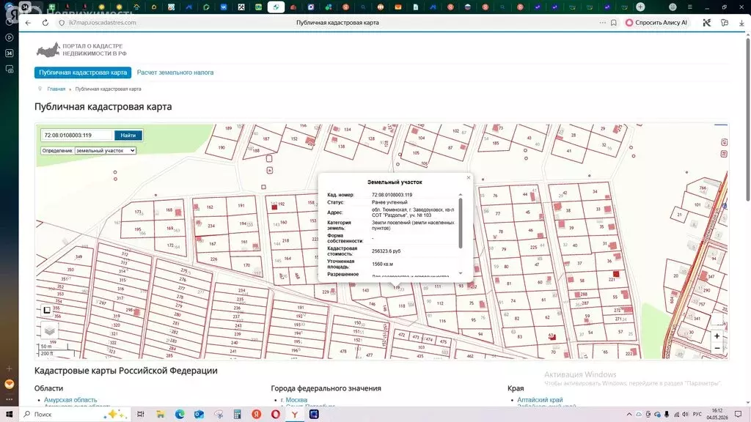Follow the Главная breadcrumb link
Image resolution: width=751 pixels, height=422 pixels.
pyautogui.click(x=56, y=89)
